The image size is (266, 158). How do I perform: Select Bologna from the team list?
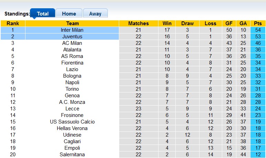72,76
